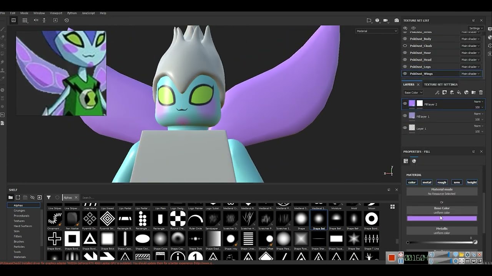The height and width of the screenshot is (276, 492).
Task: Hide the PskDust_Wings texture set
Action: tap(405, 74)
